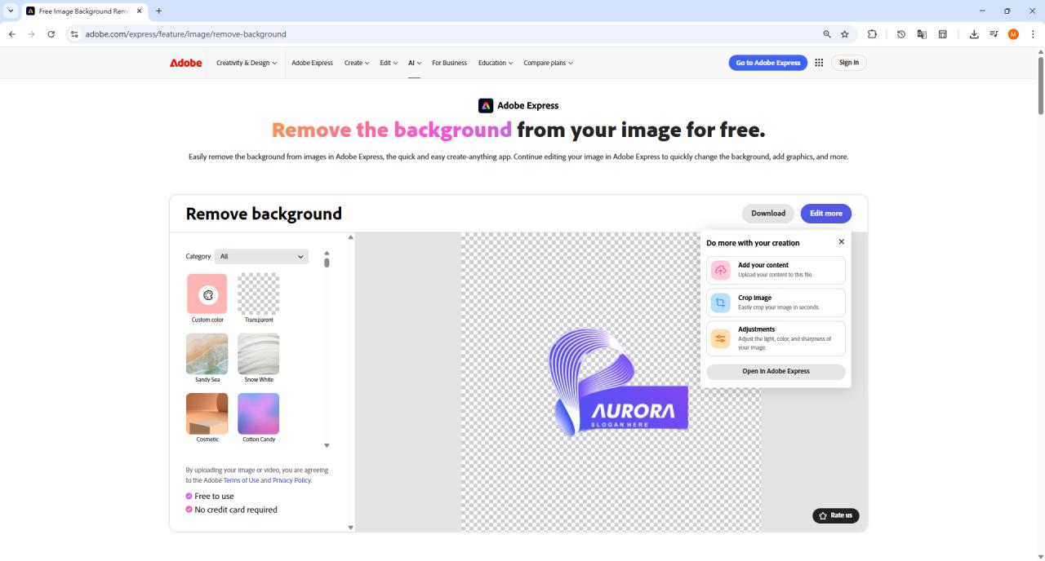
Task: Open the browser extensions puzzle icon
Action: pyautogui.click(x=872, y=34)
